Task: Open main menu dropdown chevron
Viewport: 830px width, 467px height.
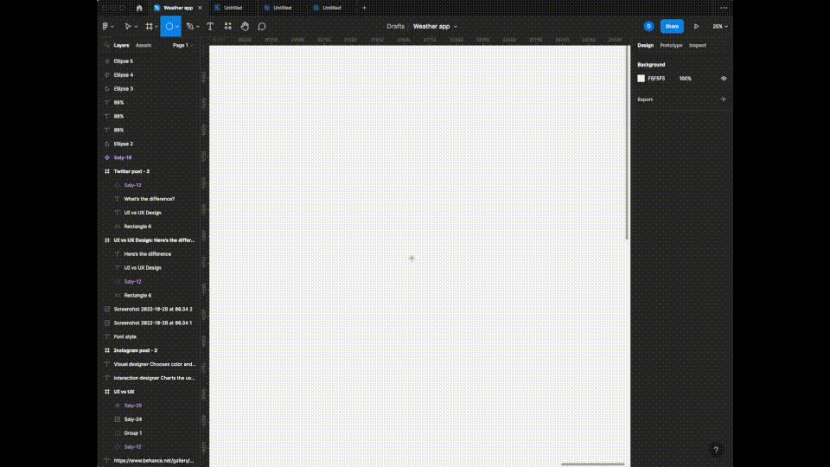Action: [x=112, y=27]
